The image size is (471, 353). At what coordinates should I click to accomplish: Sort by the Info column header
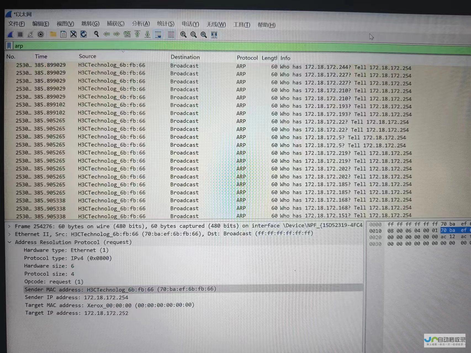(x=375, y=58)
